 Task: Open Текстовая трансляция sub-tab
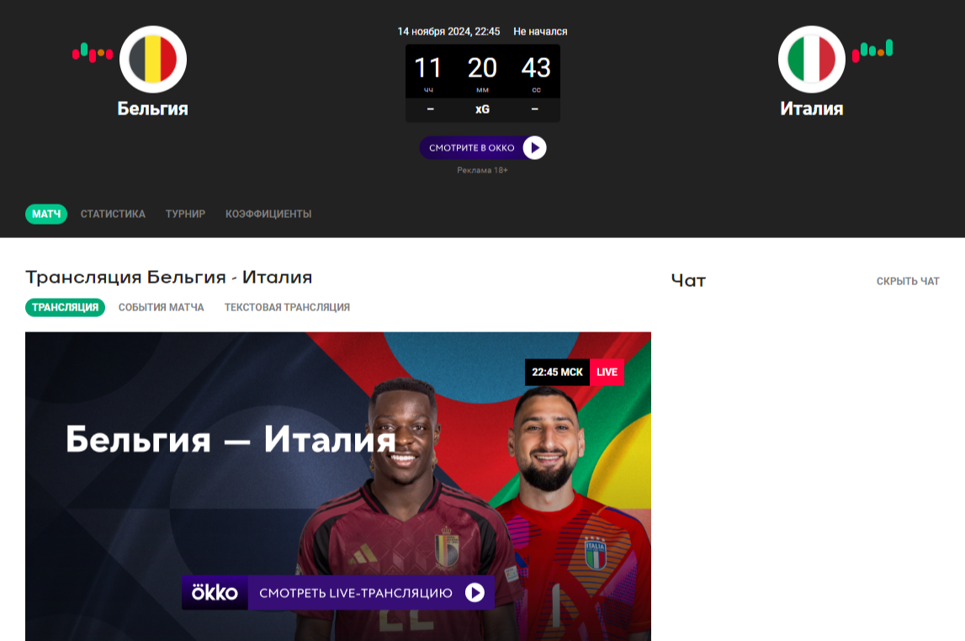287,307
